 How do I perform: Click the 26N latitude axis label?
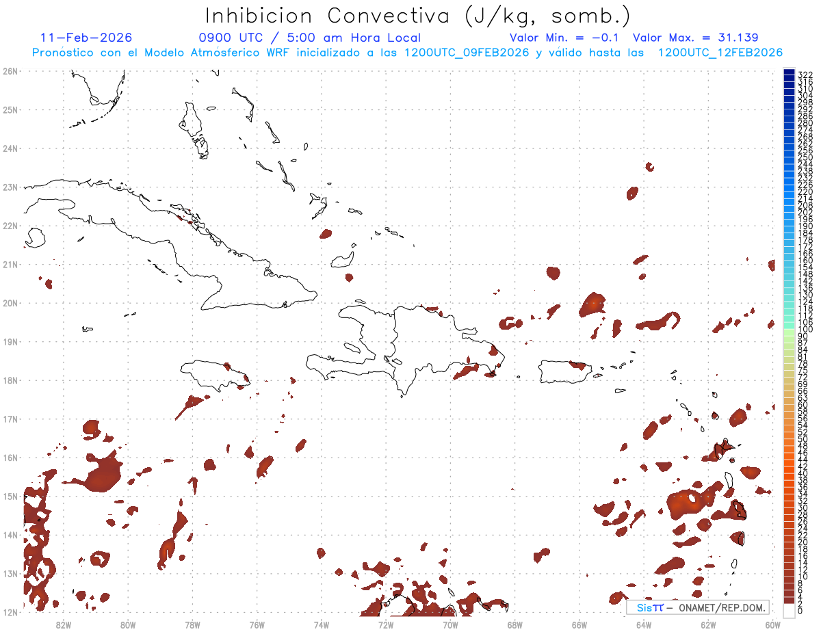coord(10,70)
